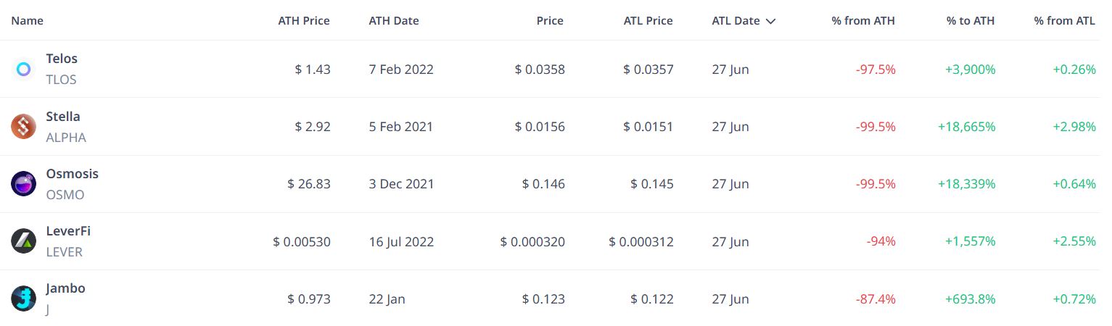This screenshot has height=326, width=1112.
Task: Sort by % to ATH column
Action: coord(971,21)
